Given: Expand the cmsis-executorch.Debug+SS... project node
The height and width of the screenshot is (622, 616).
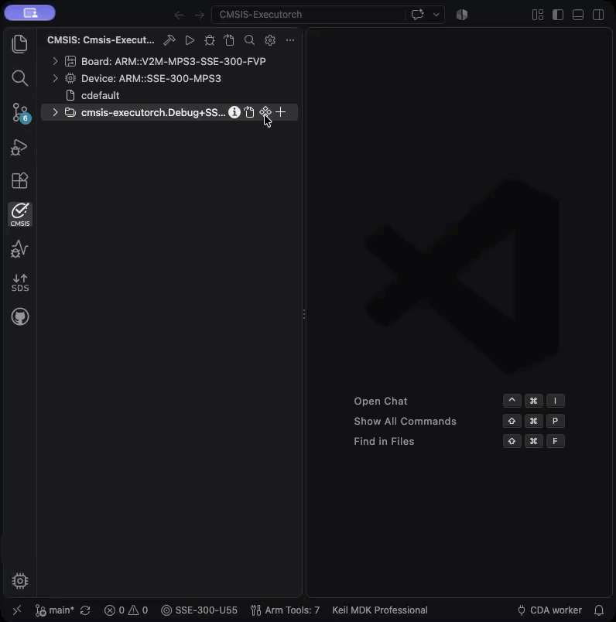Looking at the screenshot, I should pos(55,112).
